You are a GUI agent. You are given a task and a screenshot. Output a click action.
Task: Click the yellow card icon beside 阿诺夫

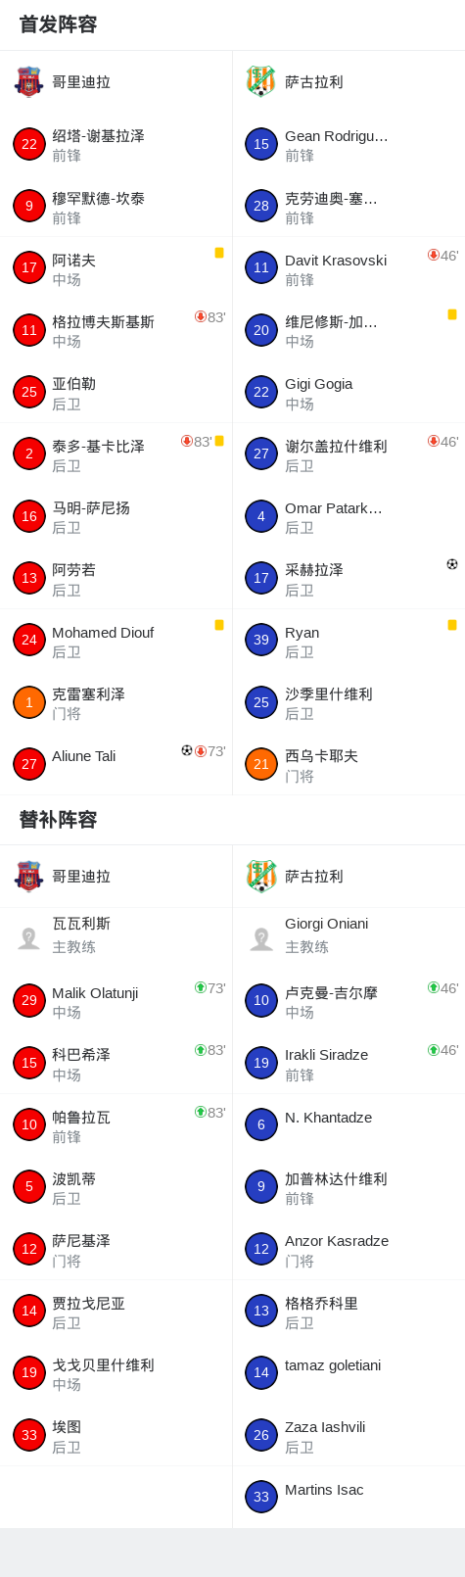point(219,253)
